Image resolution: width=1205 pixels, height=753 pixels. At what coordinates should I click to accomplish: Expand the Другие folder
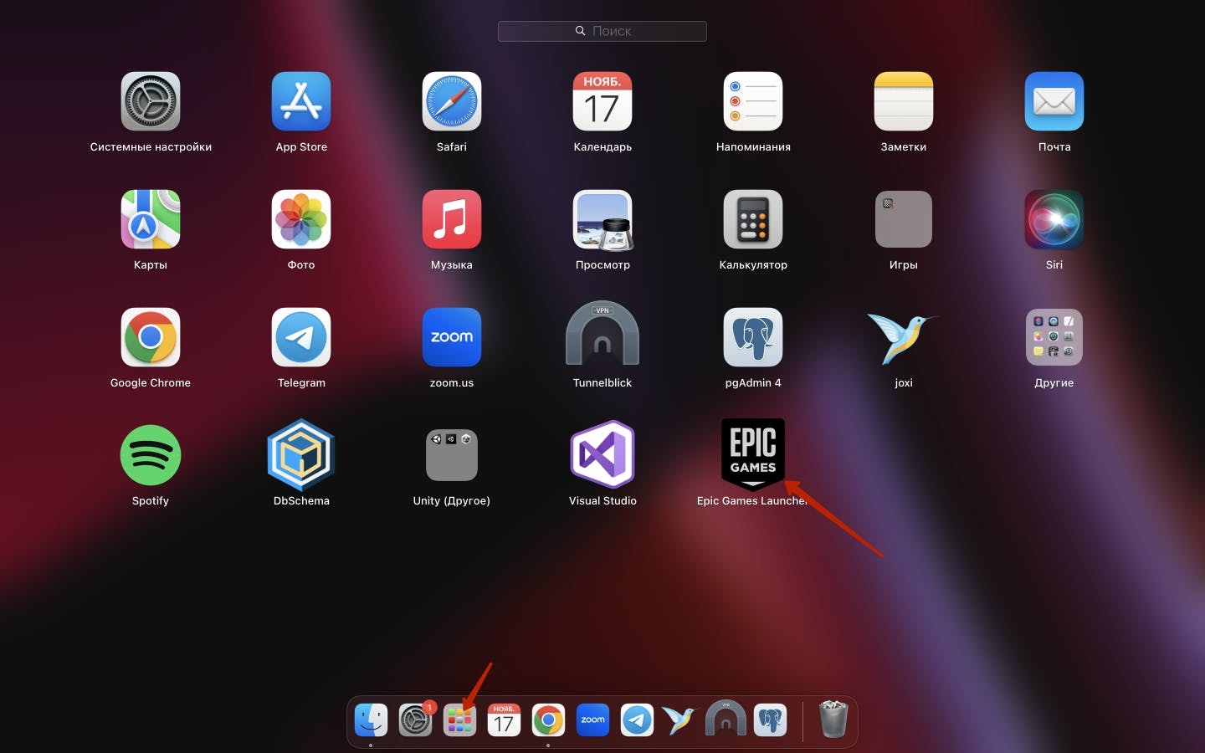click(1054, 337)
